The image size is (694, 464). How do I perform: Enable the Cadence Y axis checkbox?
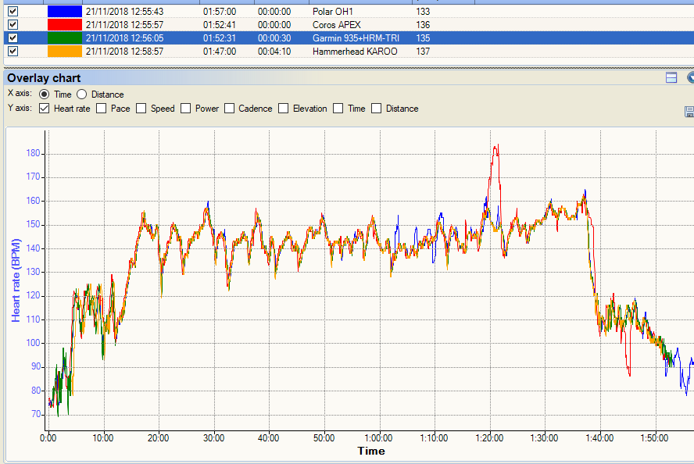230,109
